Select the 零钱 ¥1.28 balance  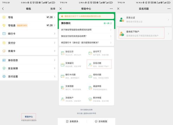(49, 17)
